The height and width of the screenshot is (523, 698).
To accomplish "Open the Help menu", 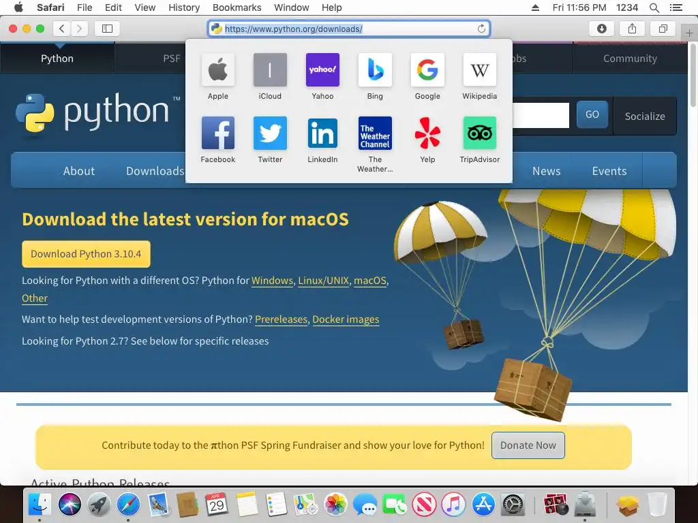I will point(332,7).
